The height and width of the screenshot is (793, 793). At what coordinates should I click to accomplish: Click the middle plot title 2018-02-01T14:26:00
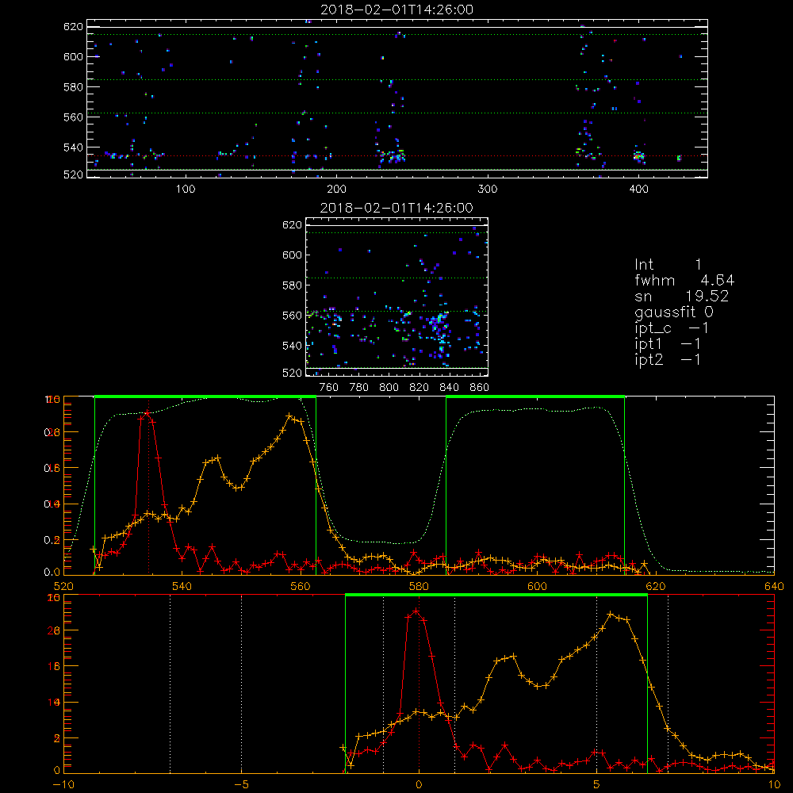tap(397, 208)
